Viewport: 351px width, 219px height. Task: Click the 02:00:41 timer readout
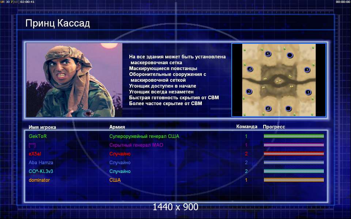click(x=27, y=2)
